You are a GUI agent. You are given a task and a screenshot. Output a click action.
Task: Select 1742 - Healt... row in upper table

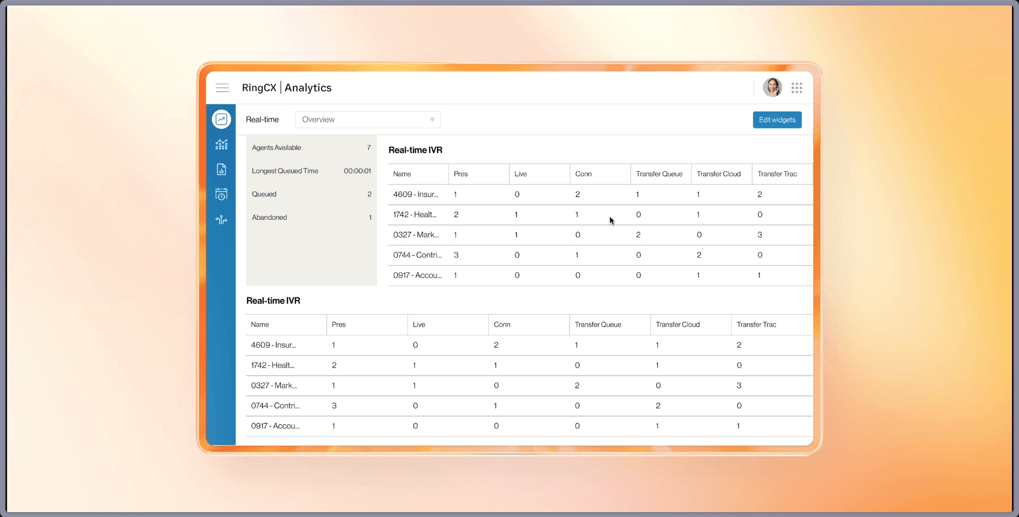tap(600, 215)
